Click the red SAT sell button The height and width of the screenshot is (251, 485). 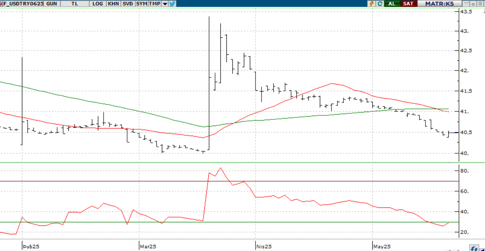(408, 4)
